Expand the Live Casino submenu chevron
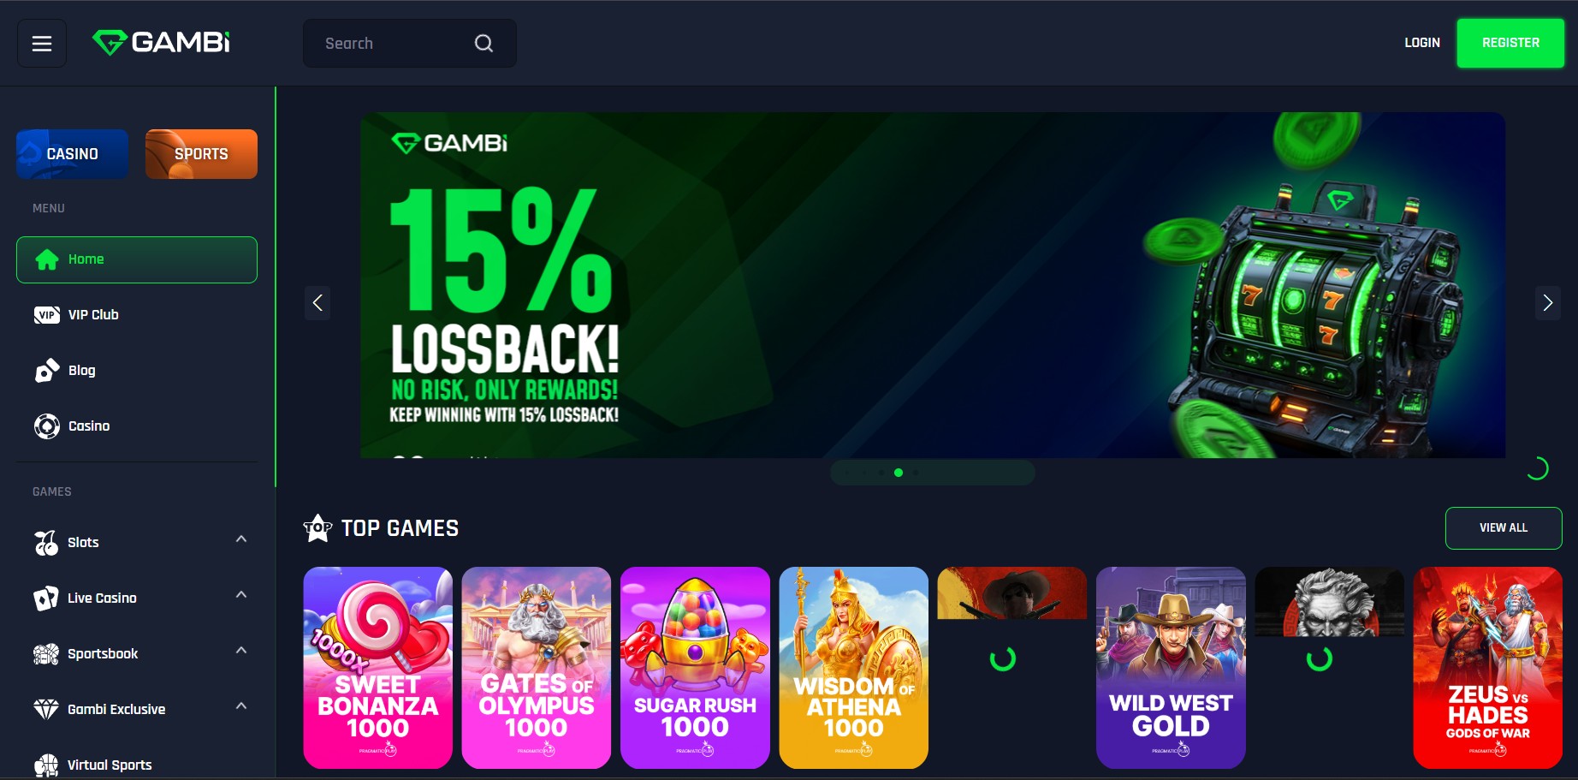 [x=241, y=595]
